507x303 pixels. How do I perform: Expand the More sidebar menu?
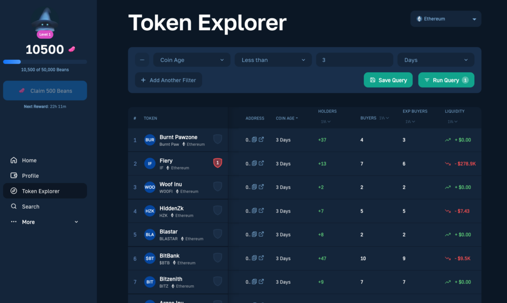pyautogui.click(x=45, y=222)
